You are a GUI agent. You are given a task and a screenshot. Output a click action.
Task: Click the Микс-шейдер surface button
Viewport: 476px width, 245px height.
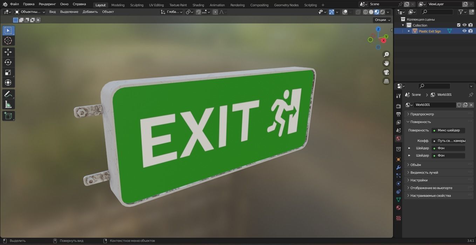coord(448,130)
